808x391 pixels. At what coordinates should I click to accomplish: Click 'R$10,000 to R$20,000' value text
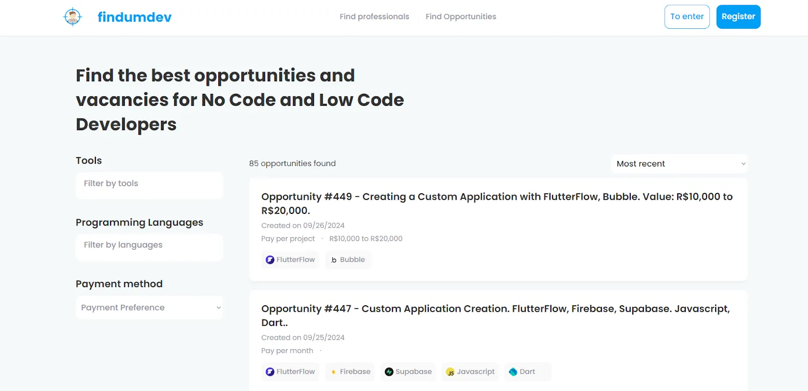pyautogui.click(x=366, y=239)
